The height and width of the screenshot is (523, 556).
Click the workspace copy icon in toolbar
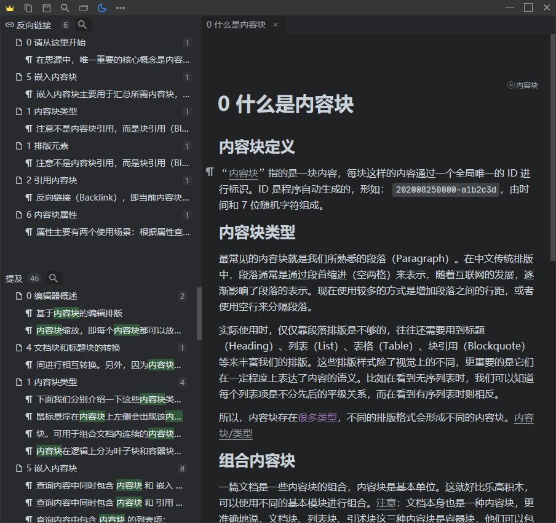pyautogui.click(x=28, y=8)
